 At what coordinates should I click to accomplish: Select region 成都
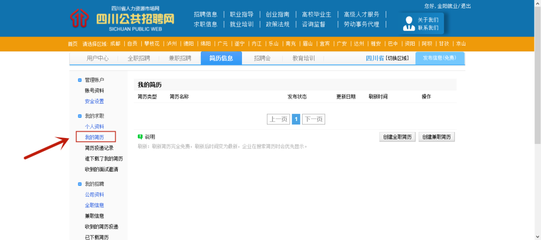pos(115,43)
